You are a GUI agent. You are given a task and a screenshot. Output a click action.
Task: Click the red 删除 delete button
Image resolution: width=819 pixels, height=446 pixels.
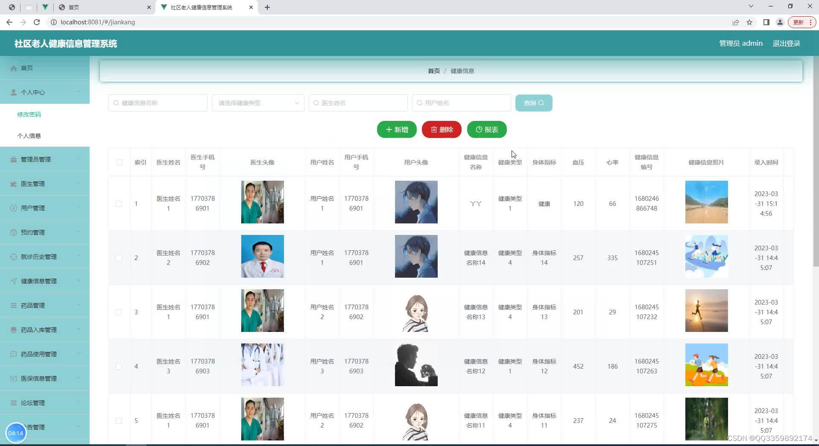coord(442,129)
